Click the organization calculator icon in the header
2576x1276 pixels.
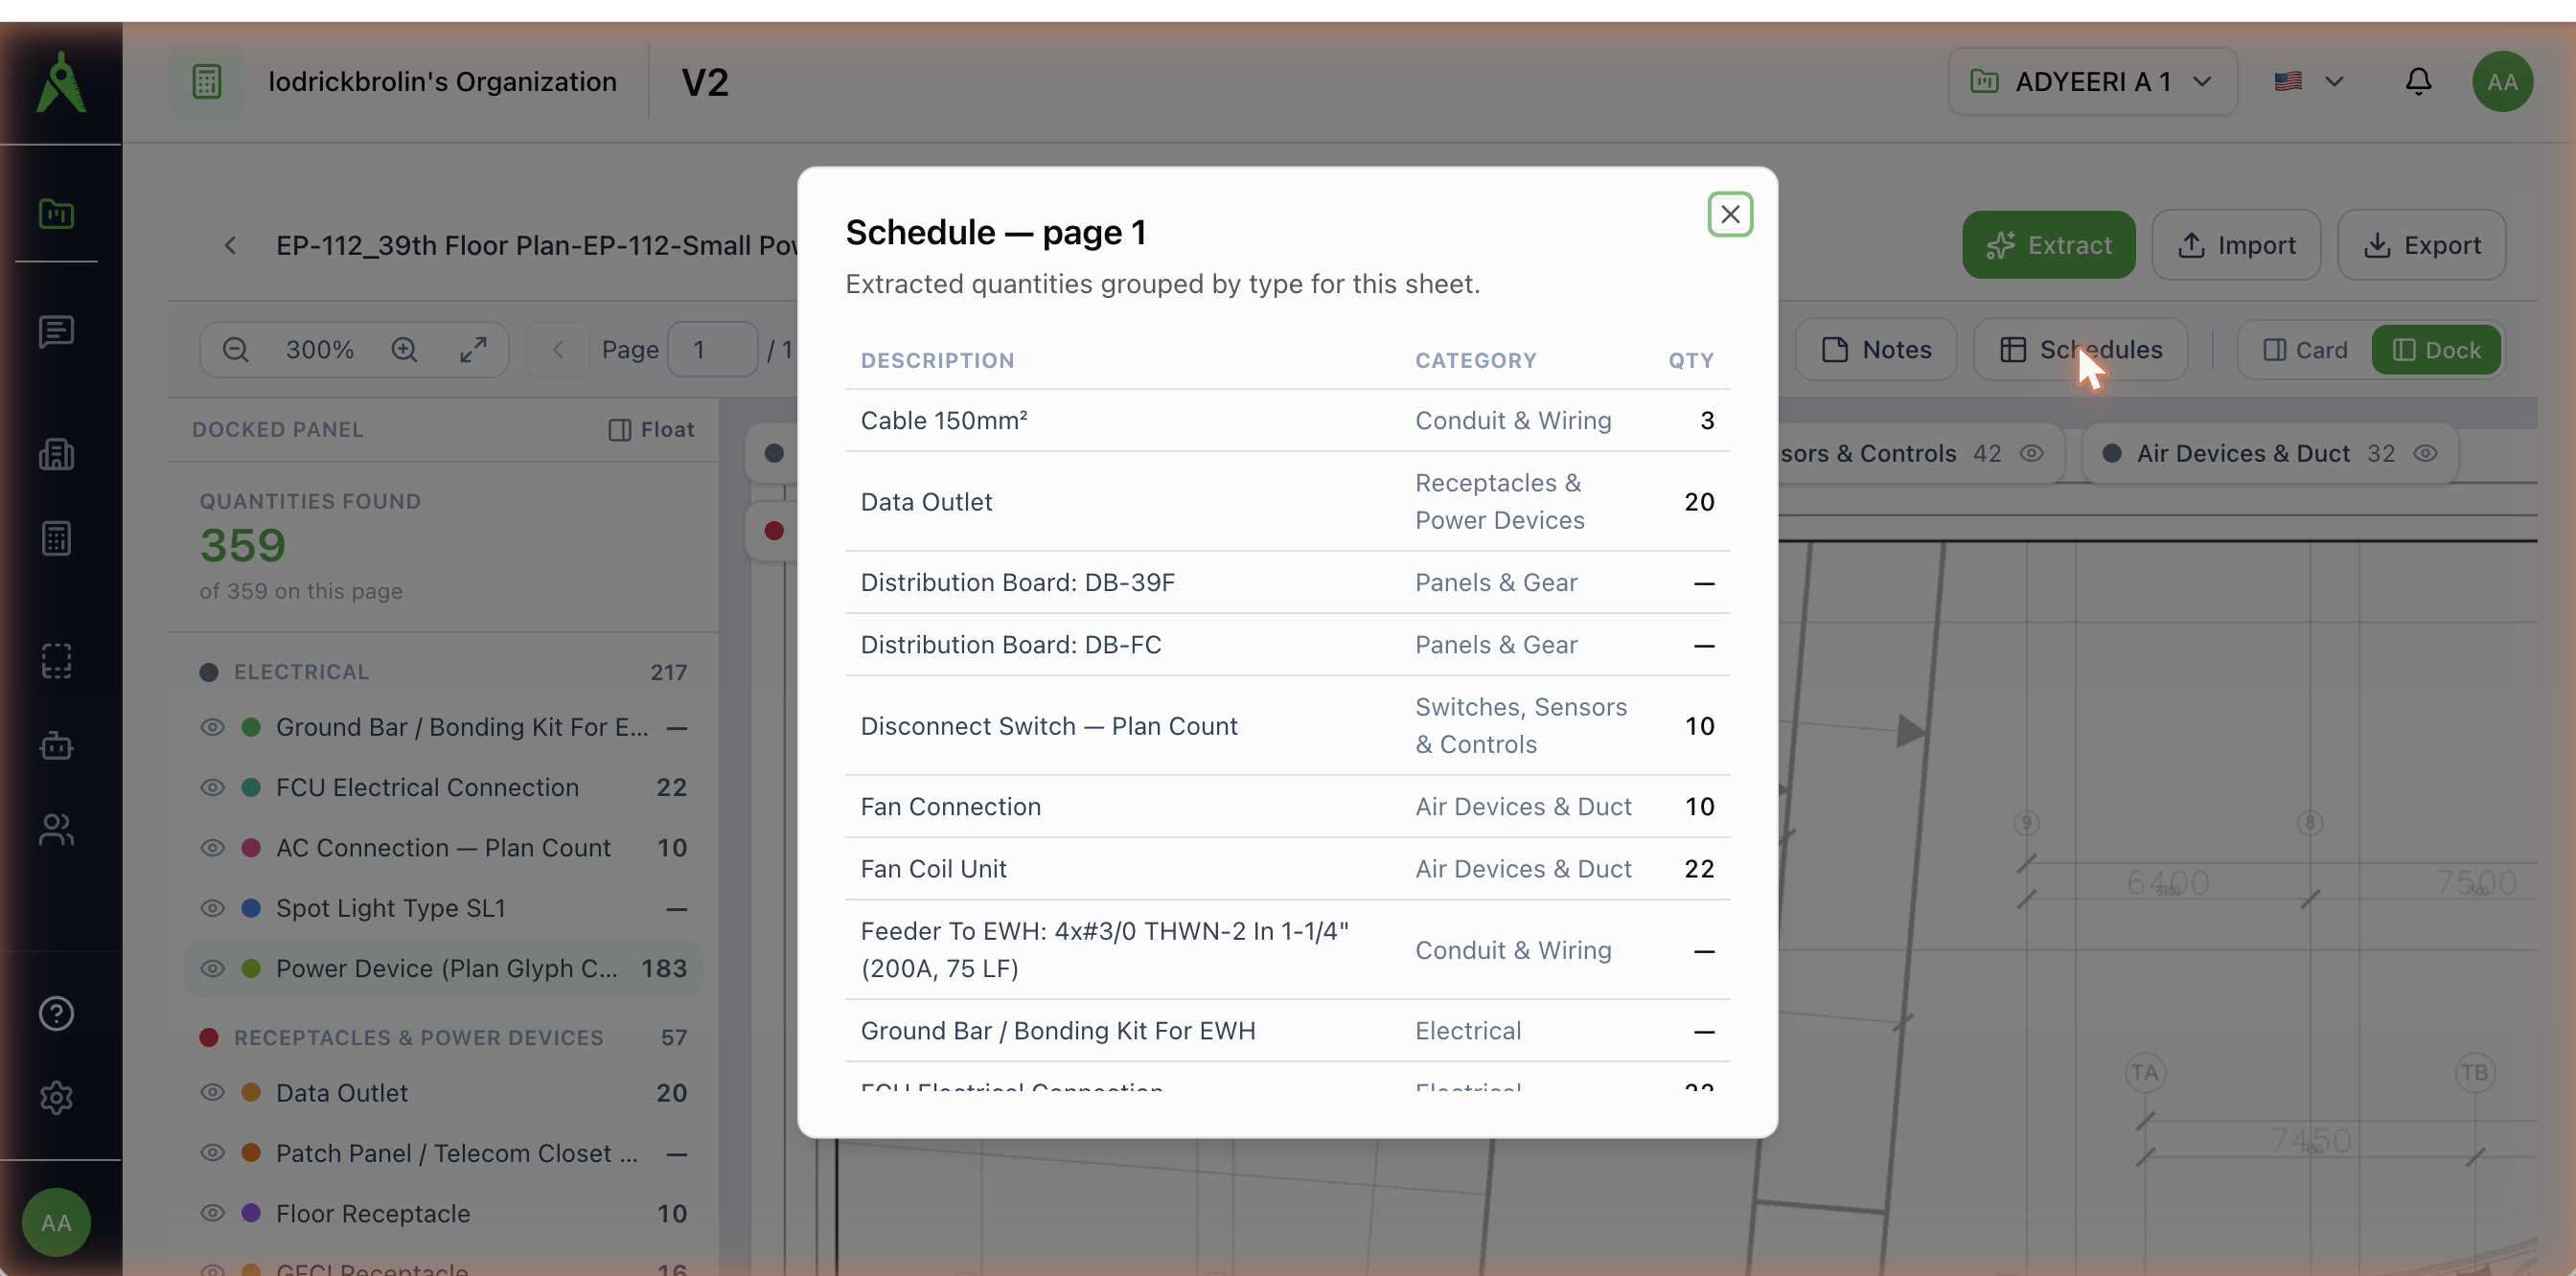point(207,80)
